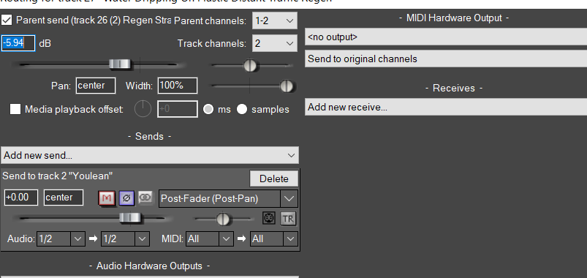Click the arrow between Audio 1/2 dropdowns
Image resolution: width=587 pixels, height=278 pixels.
click(93, 238)
